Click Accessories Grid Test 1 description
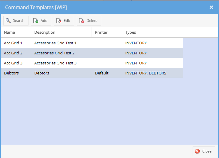The image size is (219, 158). click(x=55, y=43)
